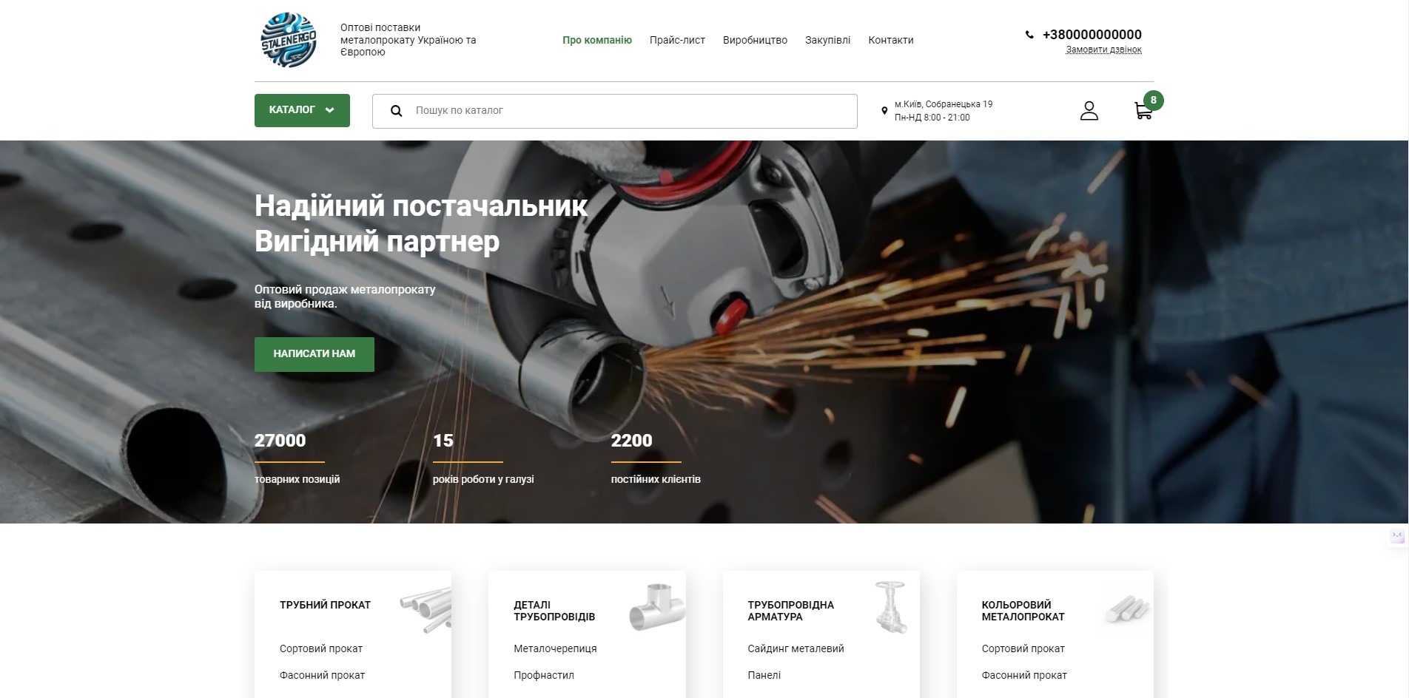The image size is (1409, 698).
Task: Open the Трубний прокат category
Action: tap(325, 605)
